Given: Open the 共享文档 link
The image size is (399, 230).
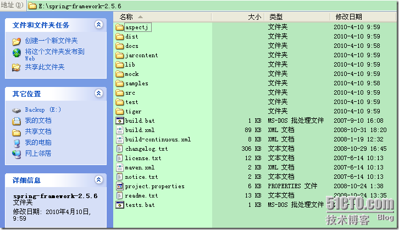Looking at the screenshot, I should point(38,132).
